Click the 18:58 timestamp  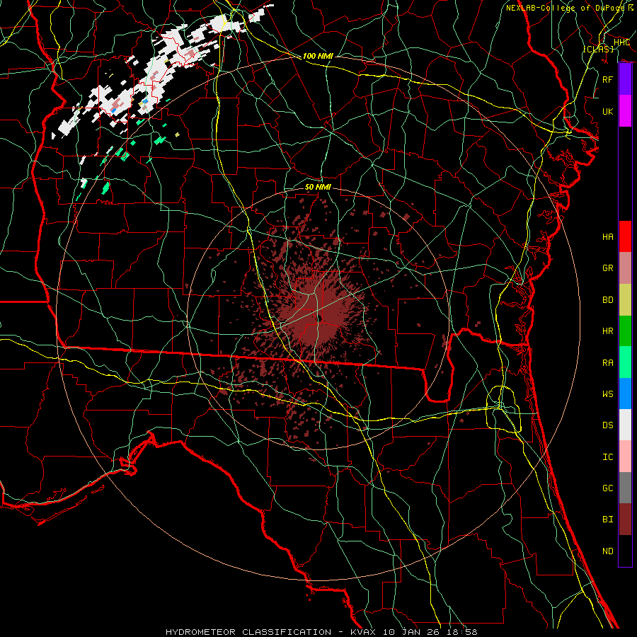point(462,632)
